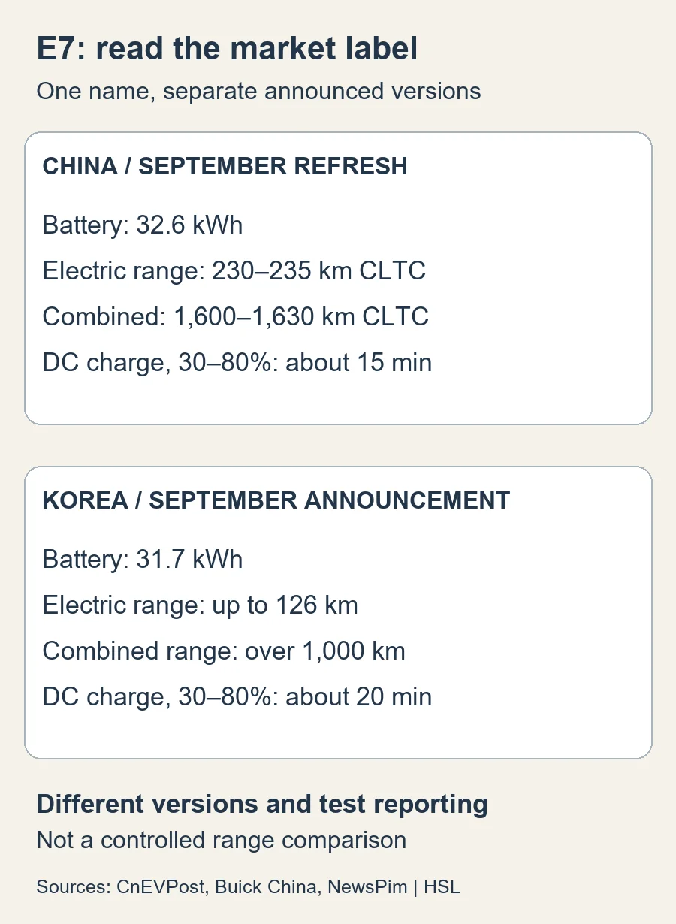Click the 'Battery: 31.7 kWh' line
This screenshot has width=676, height=924.
pyautogui.click(x=143, y=559)
